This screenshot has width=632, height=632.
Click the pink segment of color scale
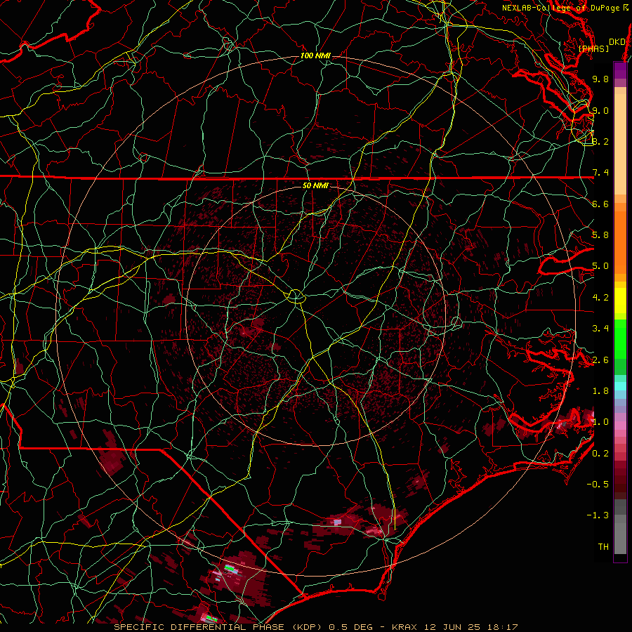tap(620, 426)
